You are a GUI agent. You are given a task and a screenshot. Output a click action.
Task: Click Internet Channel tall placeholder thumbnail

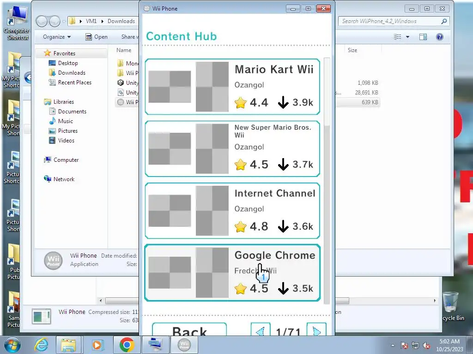(x=212, y=211)
